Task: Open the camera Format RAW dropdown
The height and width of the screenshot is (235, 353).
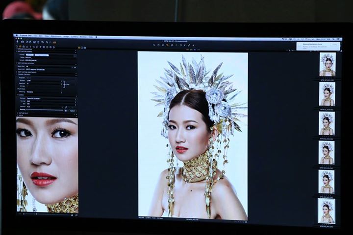Action: [x=51, y=101]
